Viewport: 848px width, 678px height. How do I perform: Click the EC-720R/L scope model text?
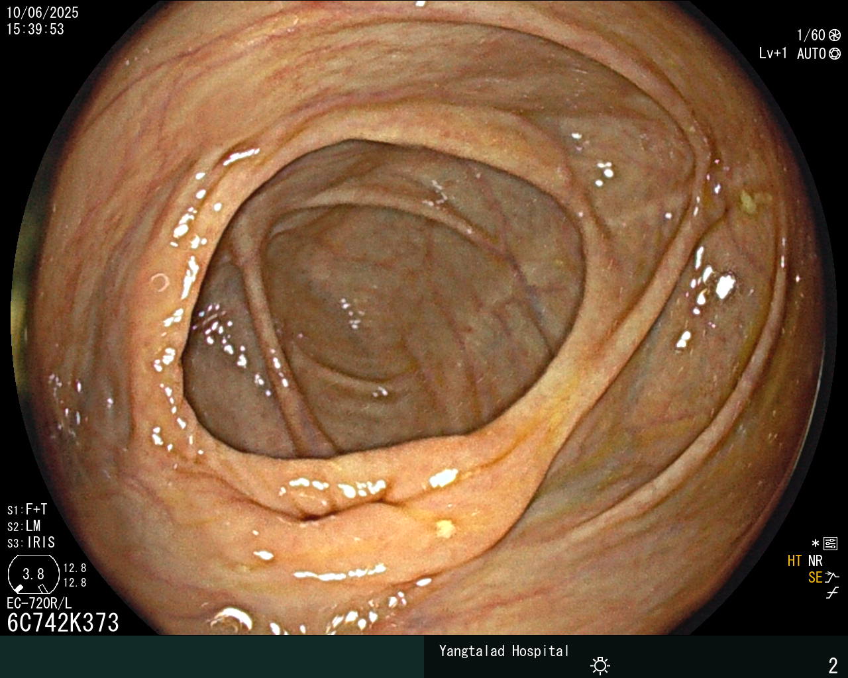pos(39,603)
